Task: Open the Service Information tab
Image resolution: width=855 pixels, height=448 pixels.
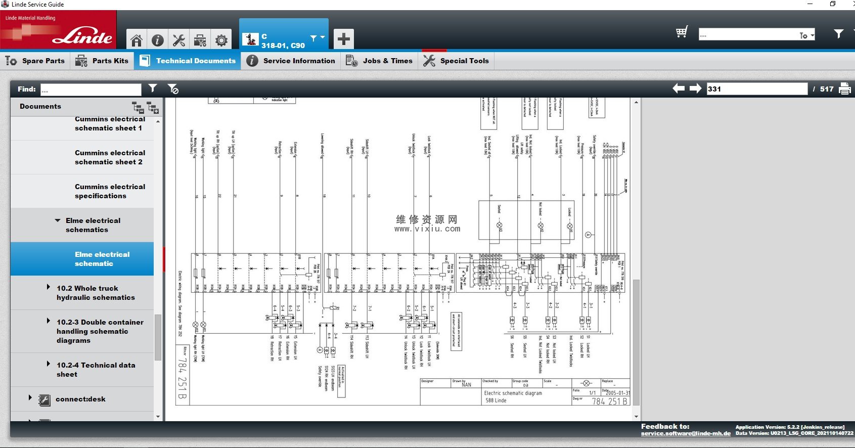Action: [x=291, y=61]
